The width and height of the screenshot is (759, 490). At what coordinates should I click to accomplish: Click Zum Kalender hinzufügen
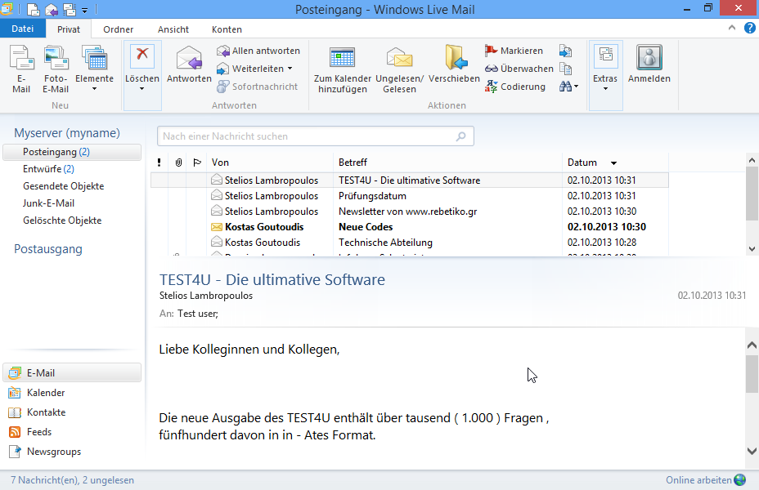pyautogui.click(x=342, y=70)
